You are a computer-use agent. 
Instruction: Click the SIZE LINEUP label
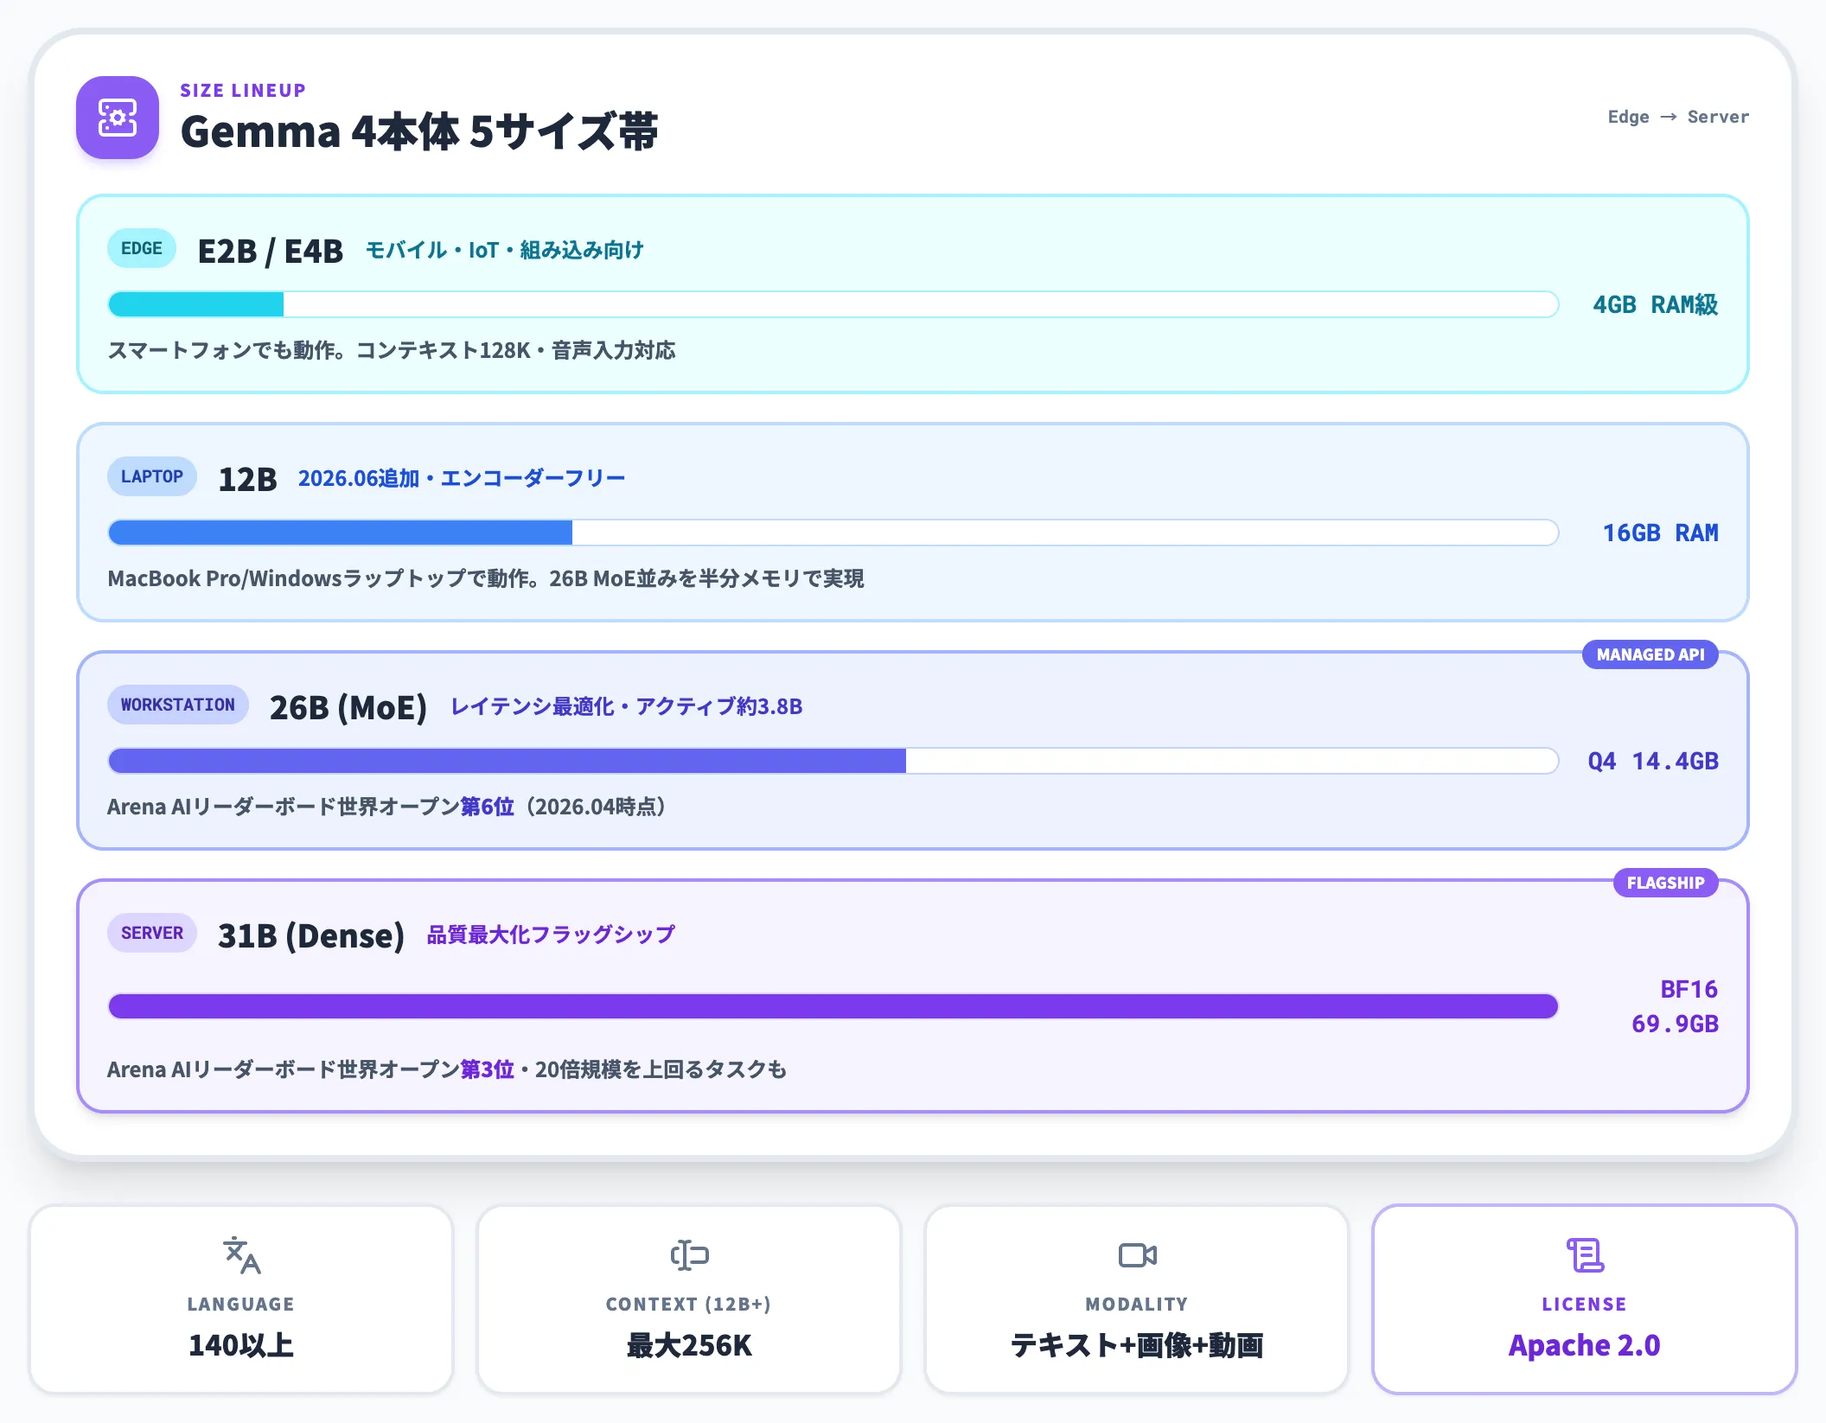243,91
